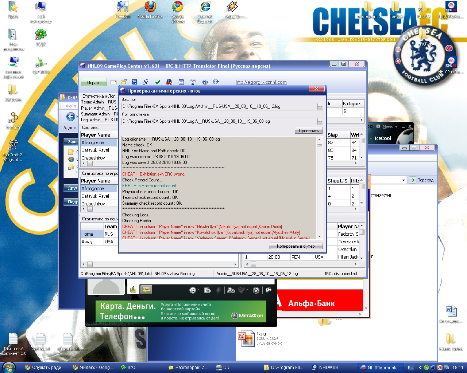Select the Away USA team row
This screenshot has width=467, height=373.
coord(99,242)
